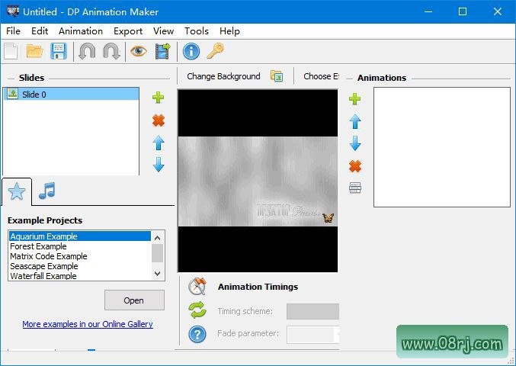Click the green refresh arrows icon
This screenshot has height=366, width=516.
pos(197,310)
